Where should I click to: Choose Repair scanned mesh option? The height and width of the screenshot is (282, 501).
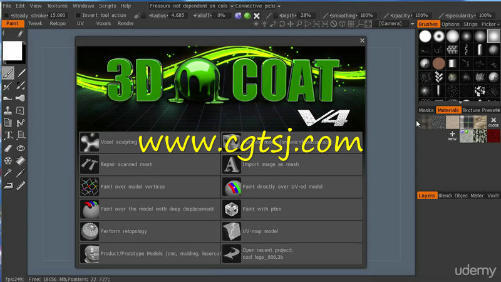click(150, 164)
